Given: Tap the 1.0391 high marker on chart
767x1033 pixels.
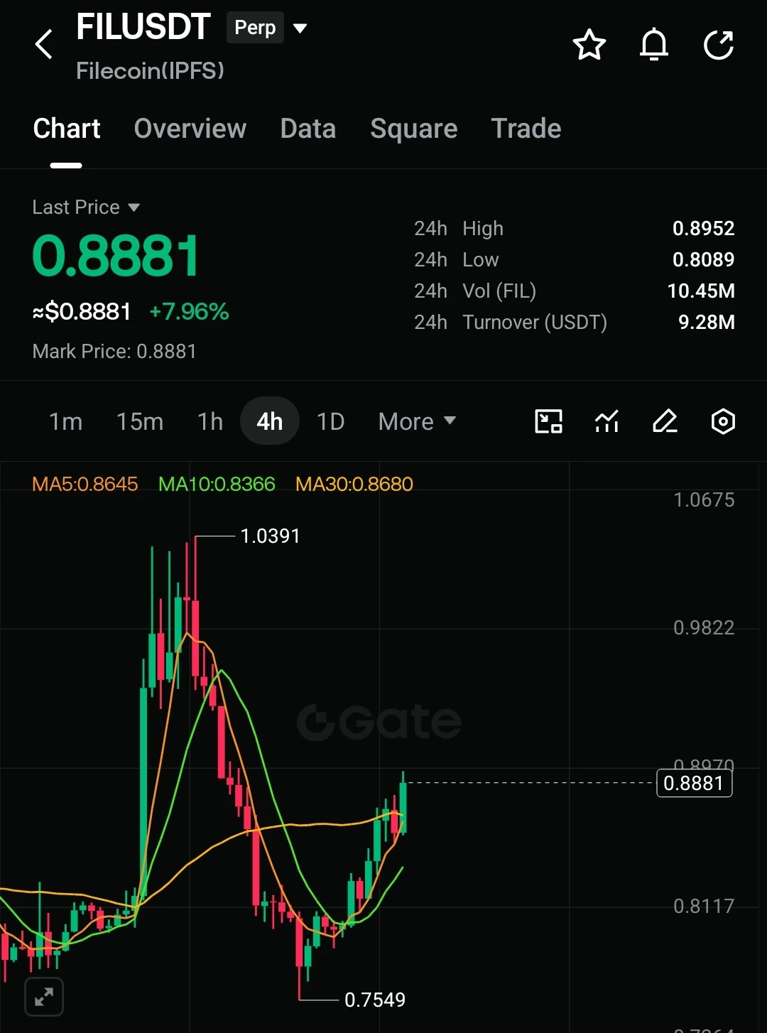Looking at the screenshot, I should point(270,536).
